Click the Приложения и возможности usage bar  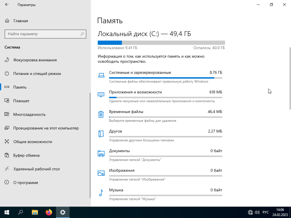click(166, 98)
